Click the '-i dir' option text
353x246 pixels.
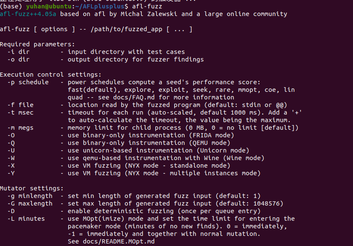pos(19,52)
